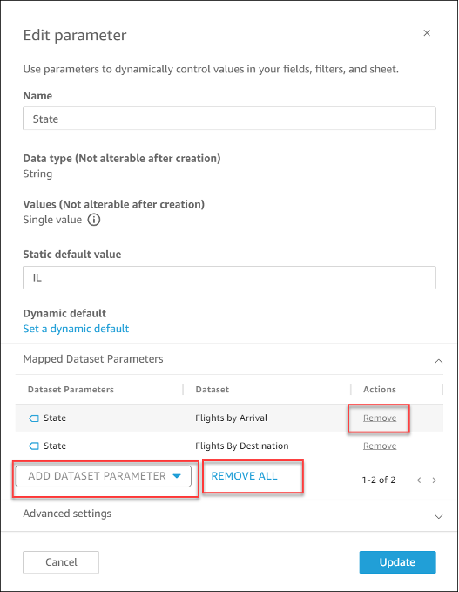Go to the previous page of mapped parameters

point(419,480)
